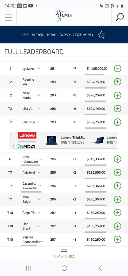Open the Lenovo ThinkPad ad product thumbnail

pyautogui.click(x=51, y=140)
